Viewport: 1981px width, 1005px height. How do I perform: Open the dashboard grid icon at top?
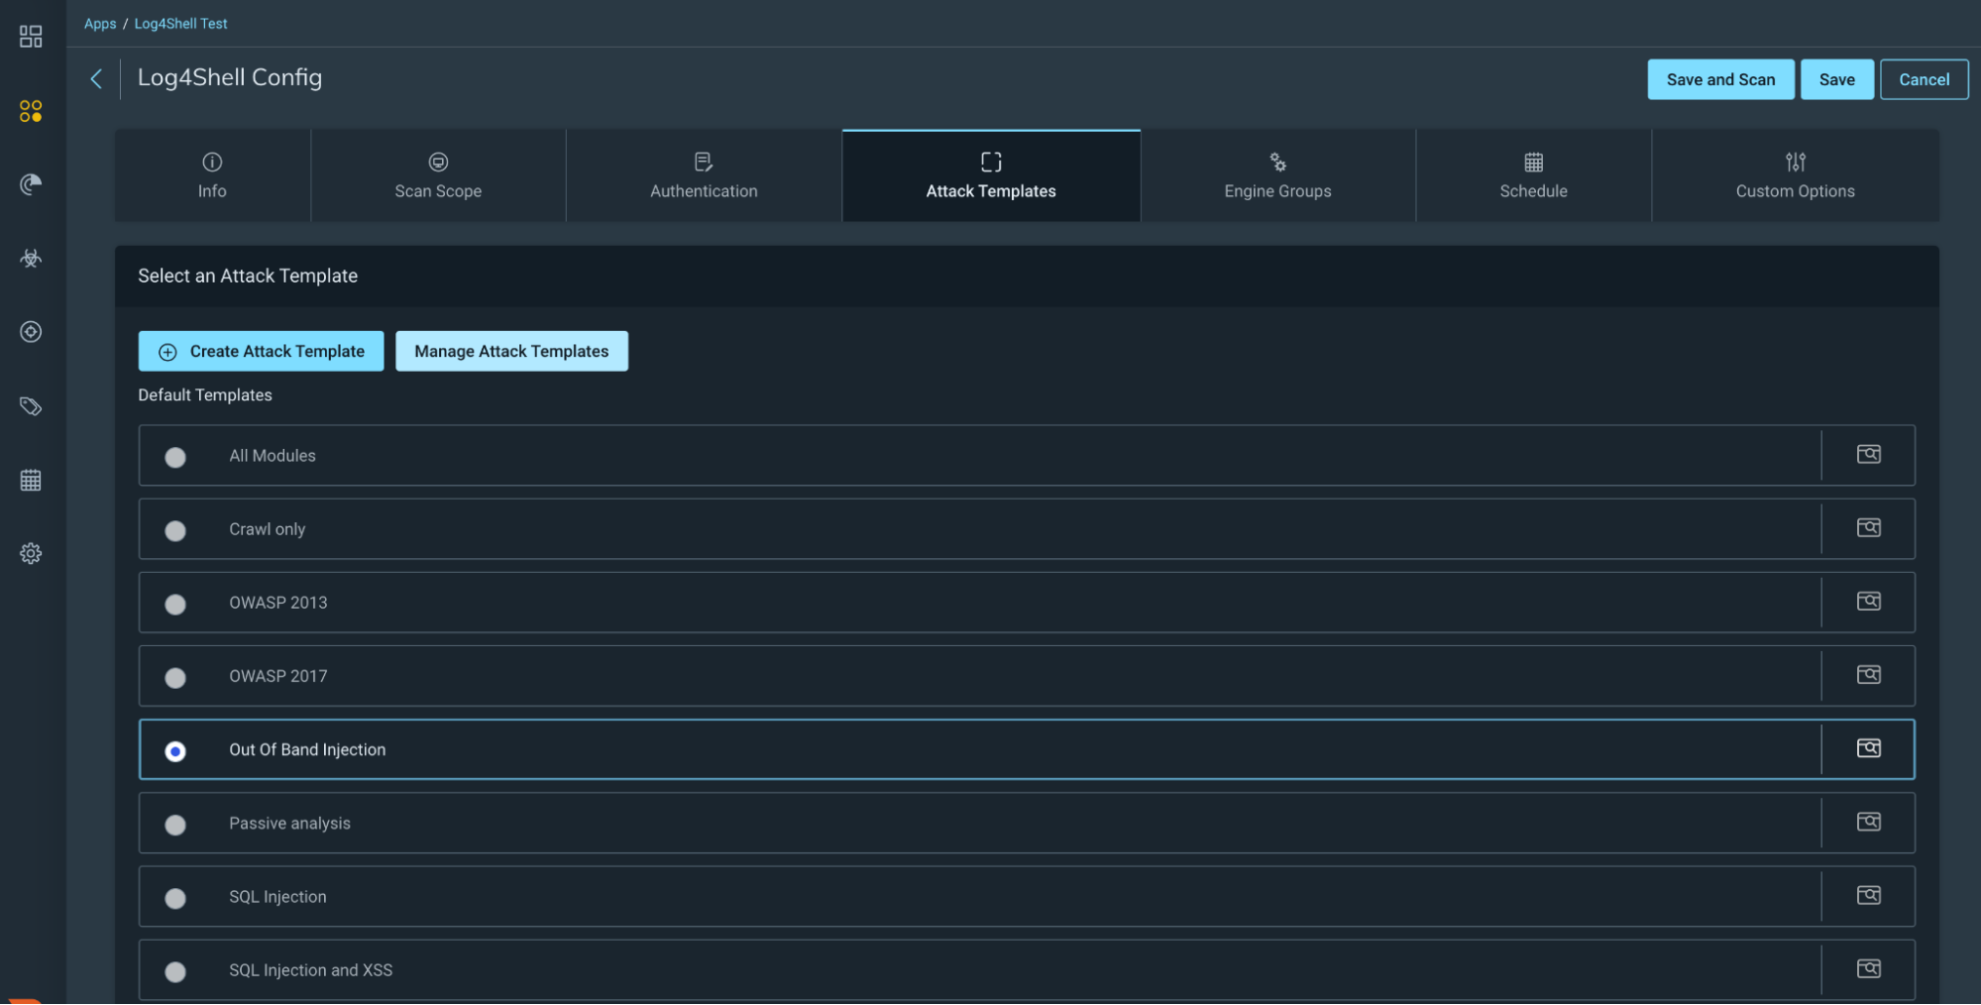[x=31, y=37]
